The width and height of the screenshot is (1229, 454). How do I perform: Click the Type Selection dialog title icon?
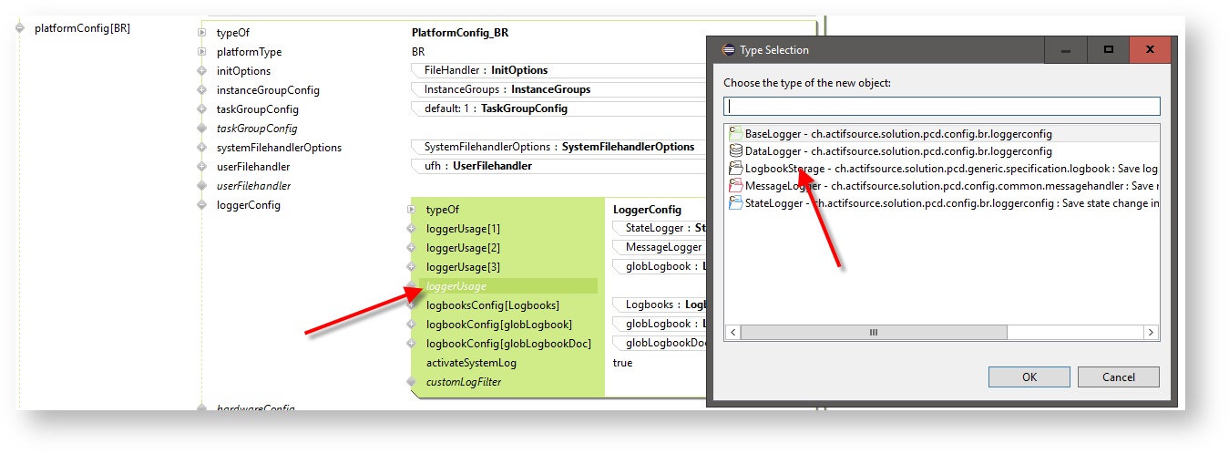(729, 50)
